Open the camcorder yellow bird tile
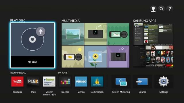Image resolution: width=184 pixels, height=103 pixels. (x=73, y=57)
